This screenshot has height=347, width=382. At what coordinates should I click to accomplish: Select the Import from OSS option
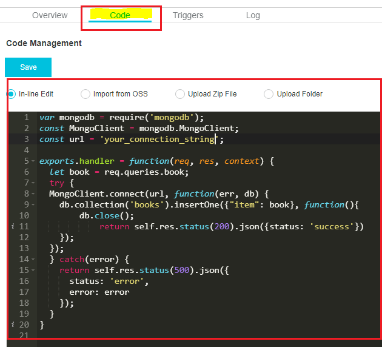coord(85,94)
